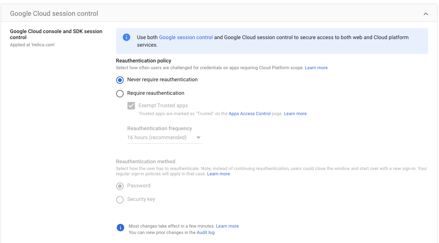The height and width of the screenshot is (243, 439).
Task: Choose Password reauthentication method
Action: (x=120, y=186)
